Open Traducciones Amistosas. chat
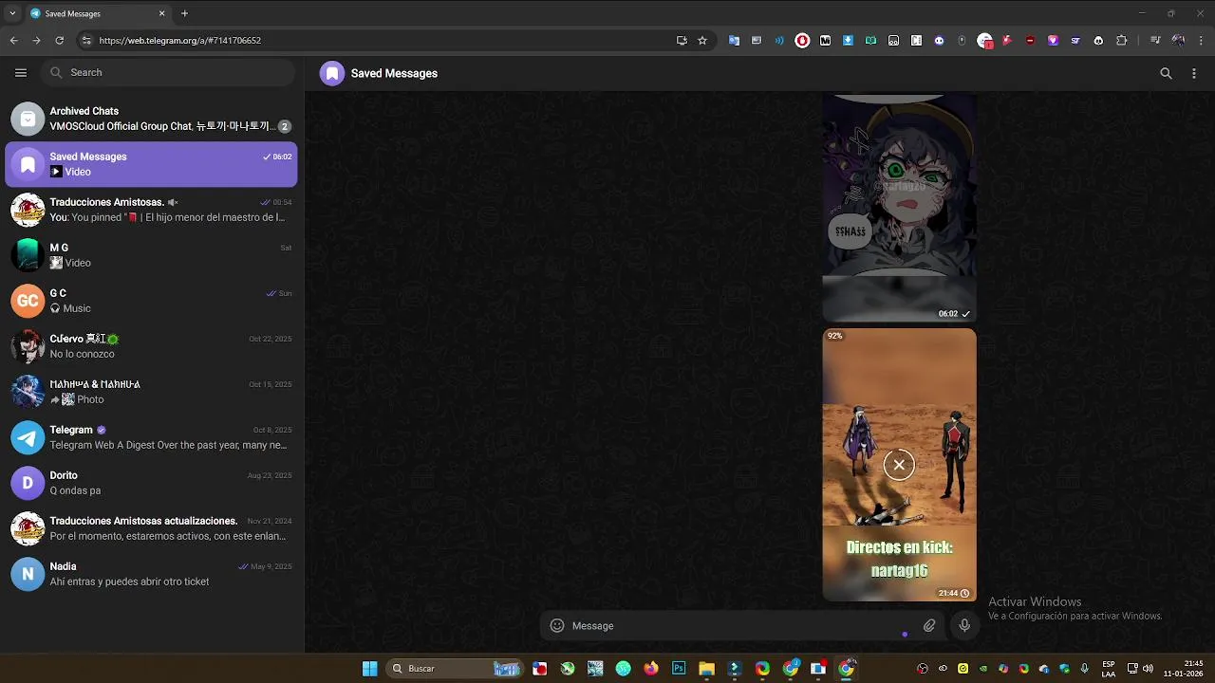The image size is (1215, 683). [x=152, y=210]
